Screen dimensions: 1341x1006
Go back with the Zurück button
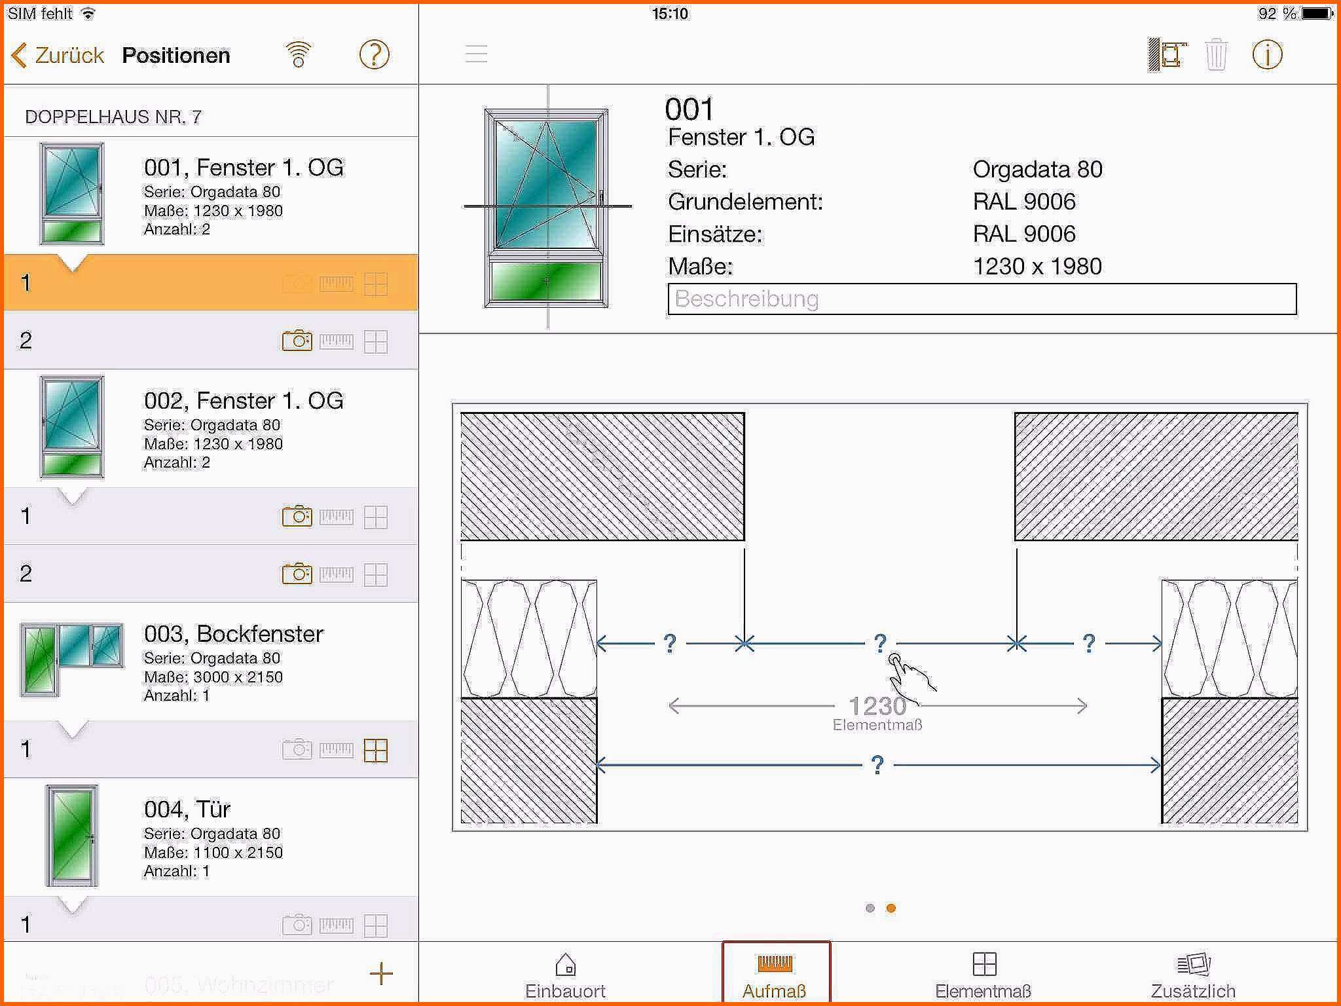tap(58, 56)
